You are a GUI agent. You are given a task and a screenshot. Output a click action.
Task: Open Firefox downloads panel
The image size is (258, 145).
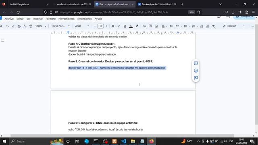click(233, 12)
